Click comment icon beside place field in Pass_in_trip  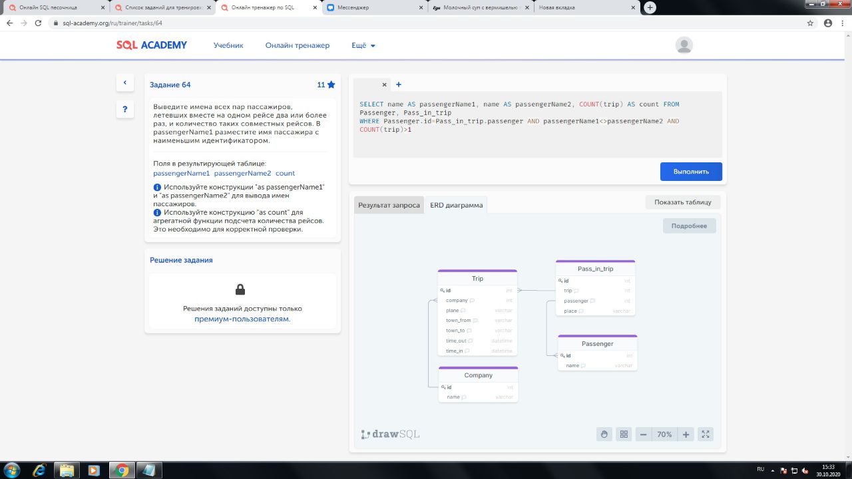click(581, 311)
